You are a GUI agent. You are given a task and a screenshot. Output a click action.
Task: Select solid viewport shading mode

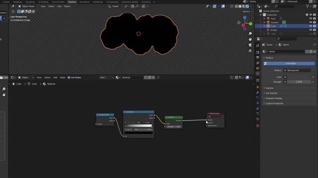pyautogui.click(x=240, y=6)
